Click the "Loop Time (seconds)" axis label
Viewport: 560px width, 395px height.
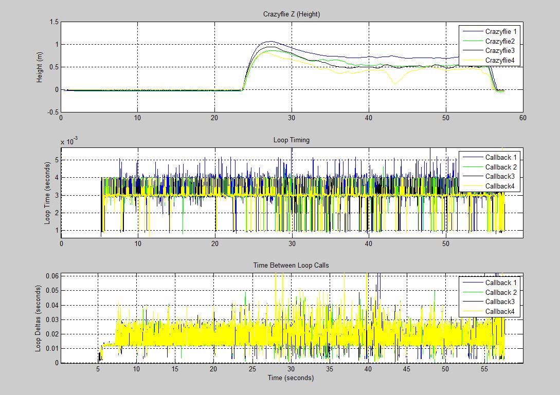[x=47, y=193]
